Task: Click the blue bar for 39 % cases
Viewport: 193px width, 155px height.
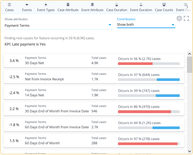Action: [x=168, y=96]
